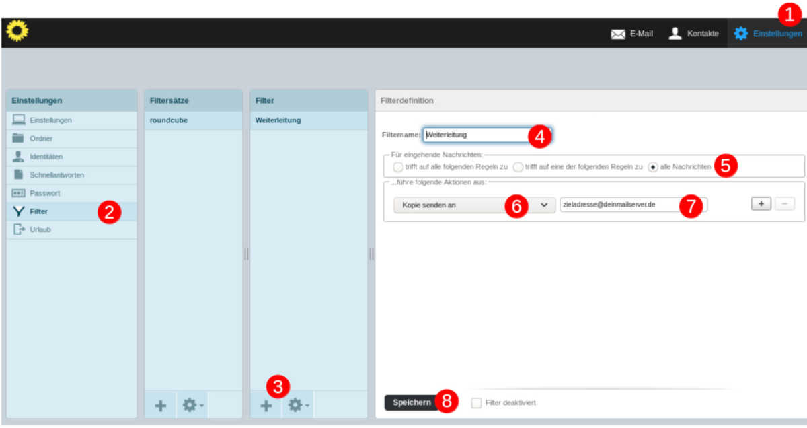The image size is (807, 428).
Task: Select 'trifft auf eine der folgenden Regeln zu'
Action: pyautogui.click(x=518, y=167)
